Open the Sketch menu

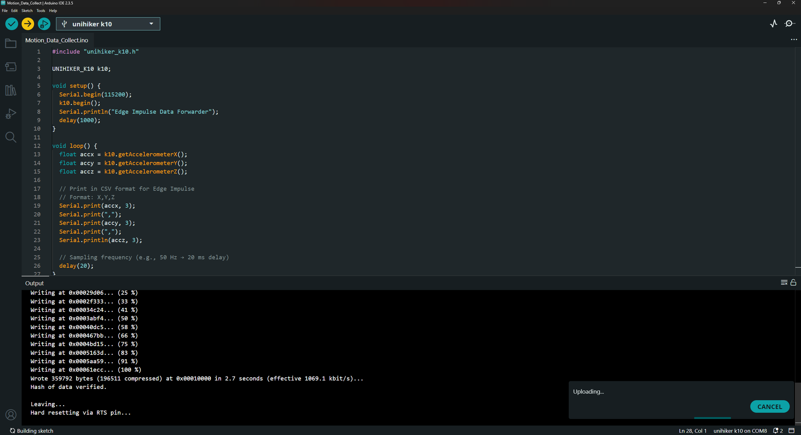(x=27, y=11)
